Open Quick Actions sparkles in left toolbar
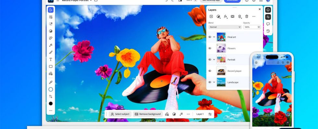 click(51, 45)
